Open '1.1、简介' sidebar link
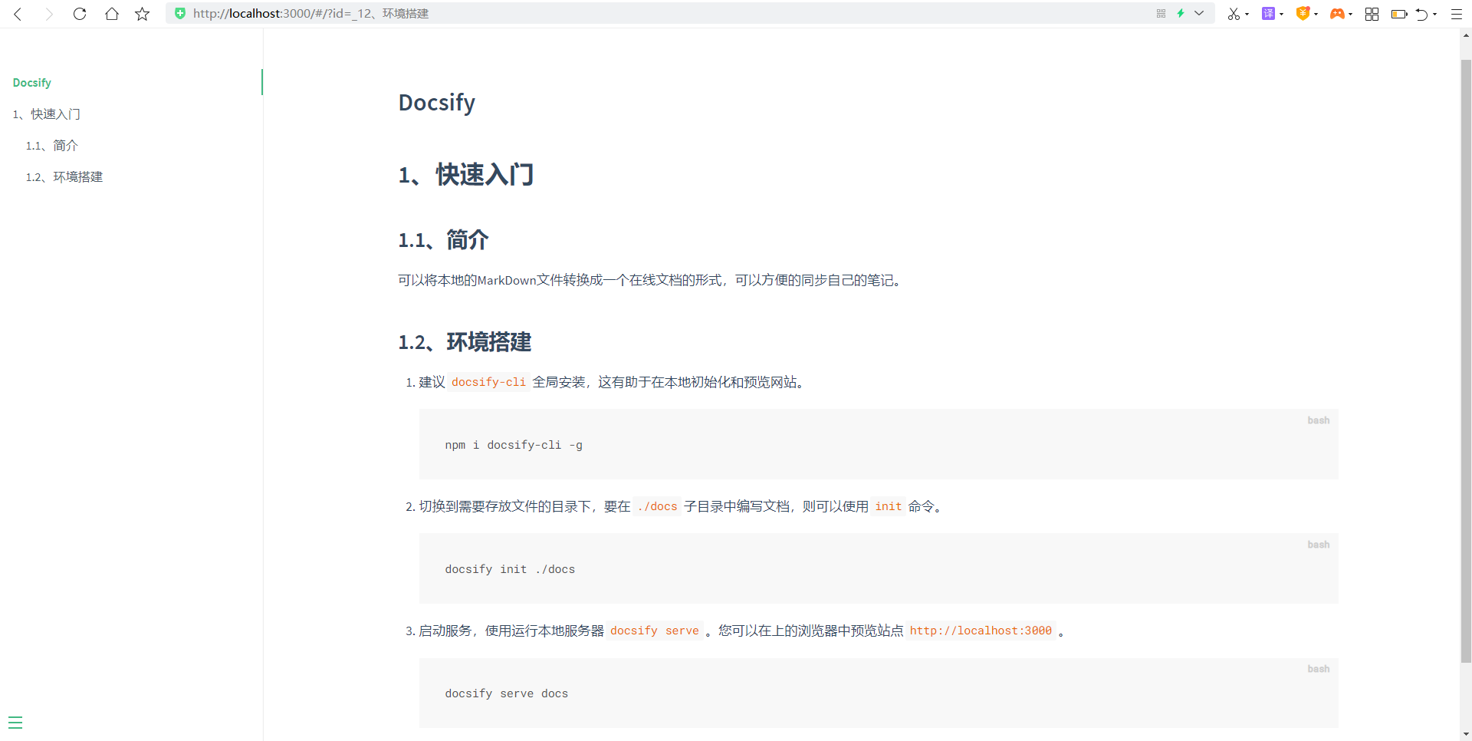1472x741 pixels. (x=52, y=146)
